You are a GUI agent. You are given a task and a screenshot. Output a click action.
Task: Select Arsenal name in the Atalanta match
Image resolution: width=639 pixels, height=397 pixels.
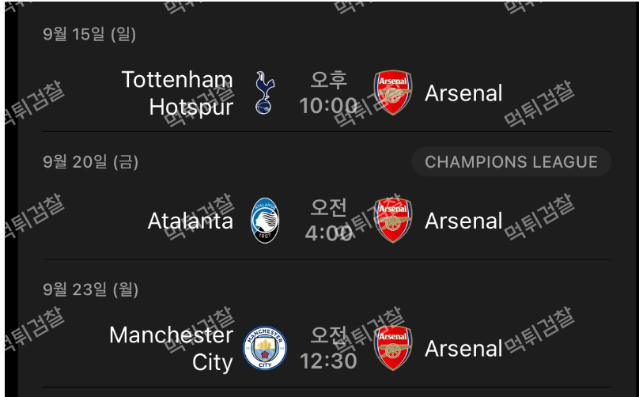pos(463,221)
